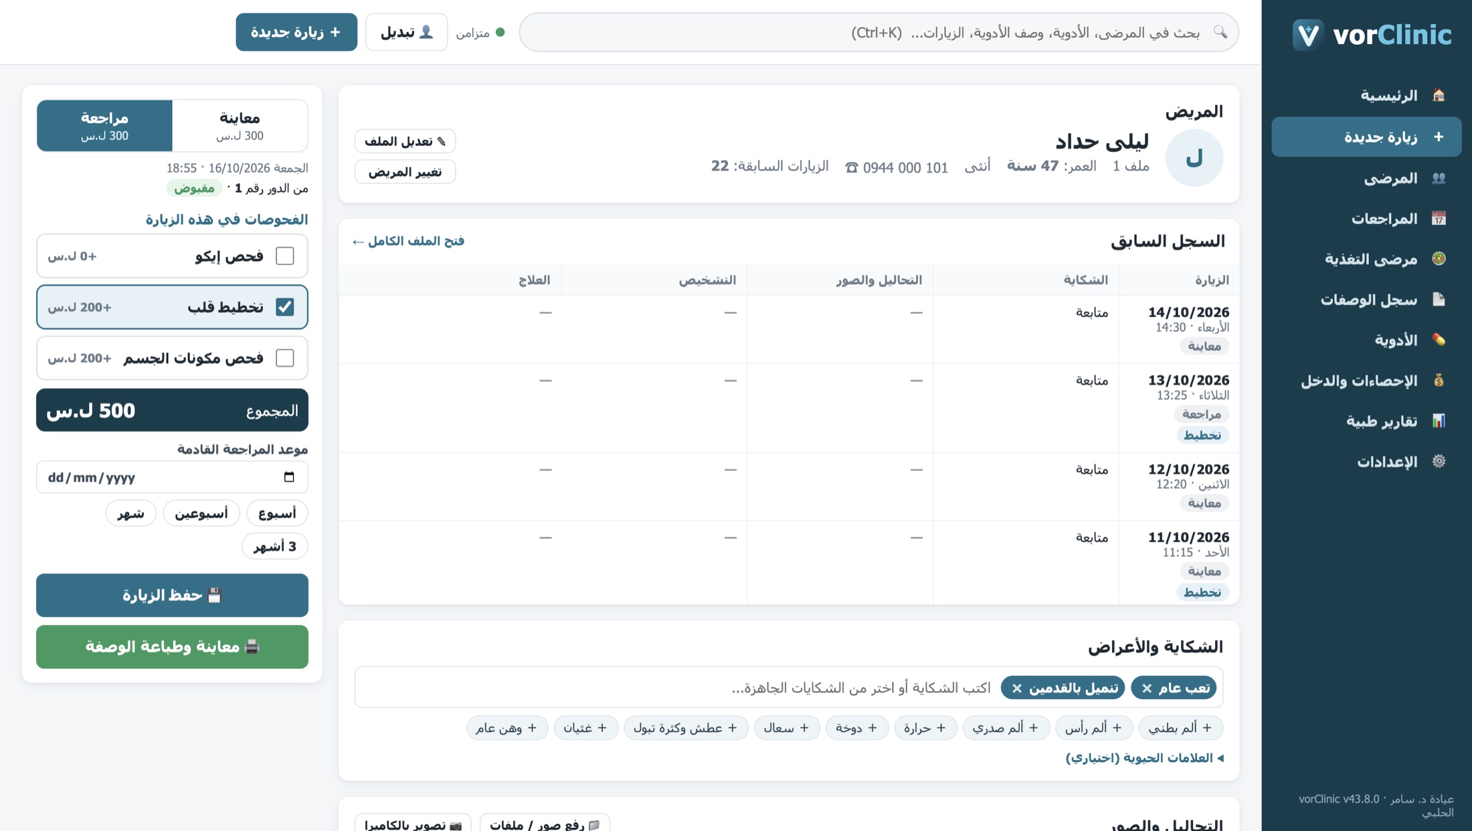Switch visit type to معاينة
This screenshot has width=1472, height=831.
(x=240, y=126)
